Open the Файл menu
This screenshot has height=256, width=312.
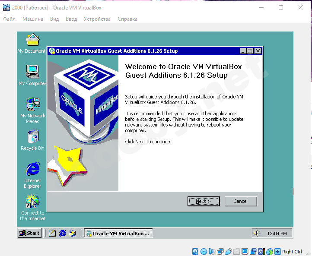[x=9, y=19]
